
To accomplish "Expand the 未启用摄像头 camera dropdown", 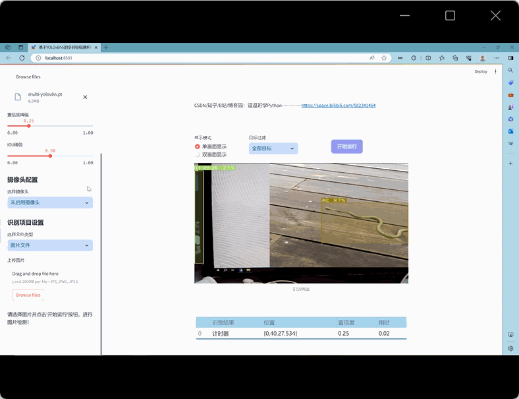I will coord(50,202).
